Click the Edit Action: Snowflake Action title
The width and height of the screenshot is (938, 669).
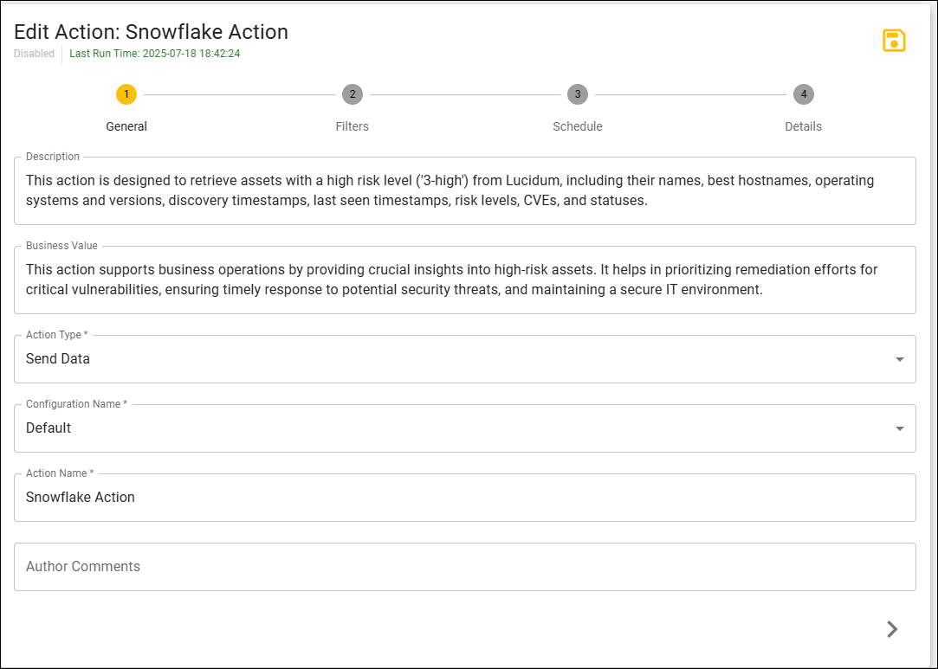[x=151, y=32]
